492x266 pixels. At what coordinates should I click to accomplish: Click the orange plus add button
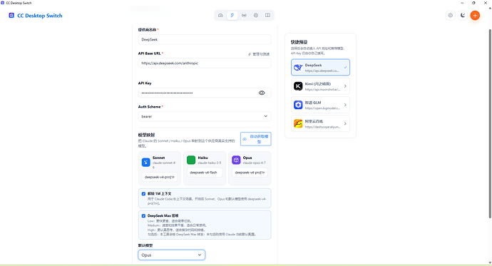click(x=475, y=16)
